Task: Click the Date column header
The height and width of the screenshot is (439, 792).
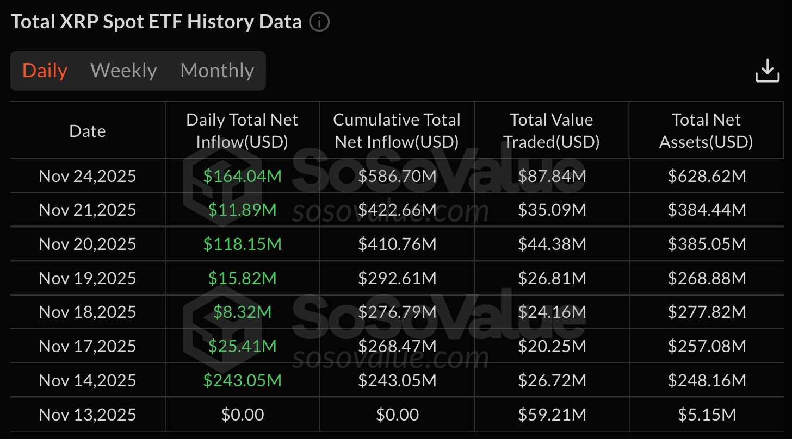Action: [88, 131]
